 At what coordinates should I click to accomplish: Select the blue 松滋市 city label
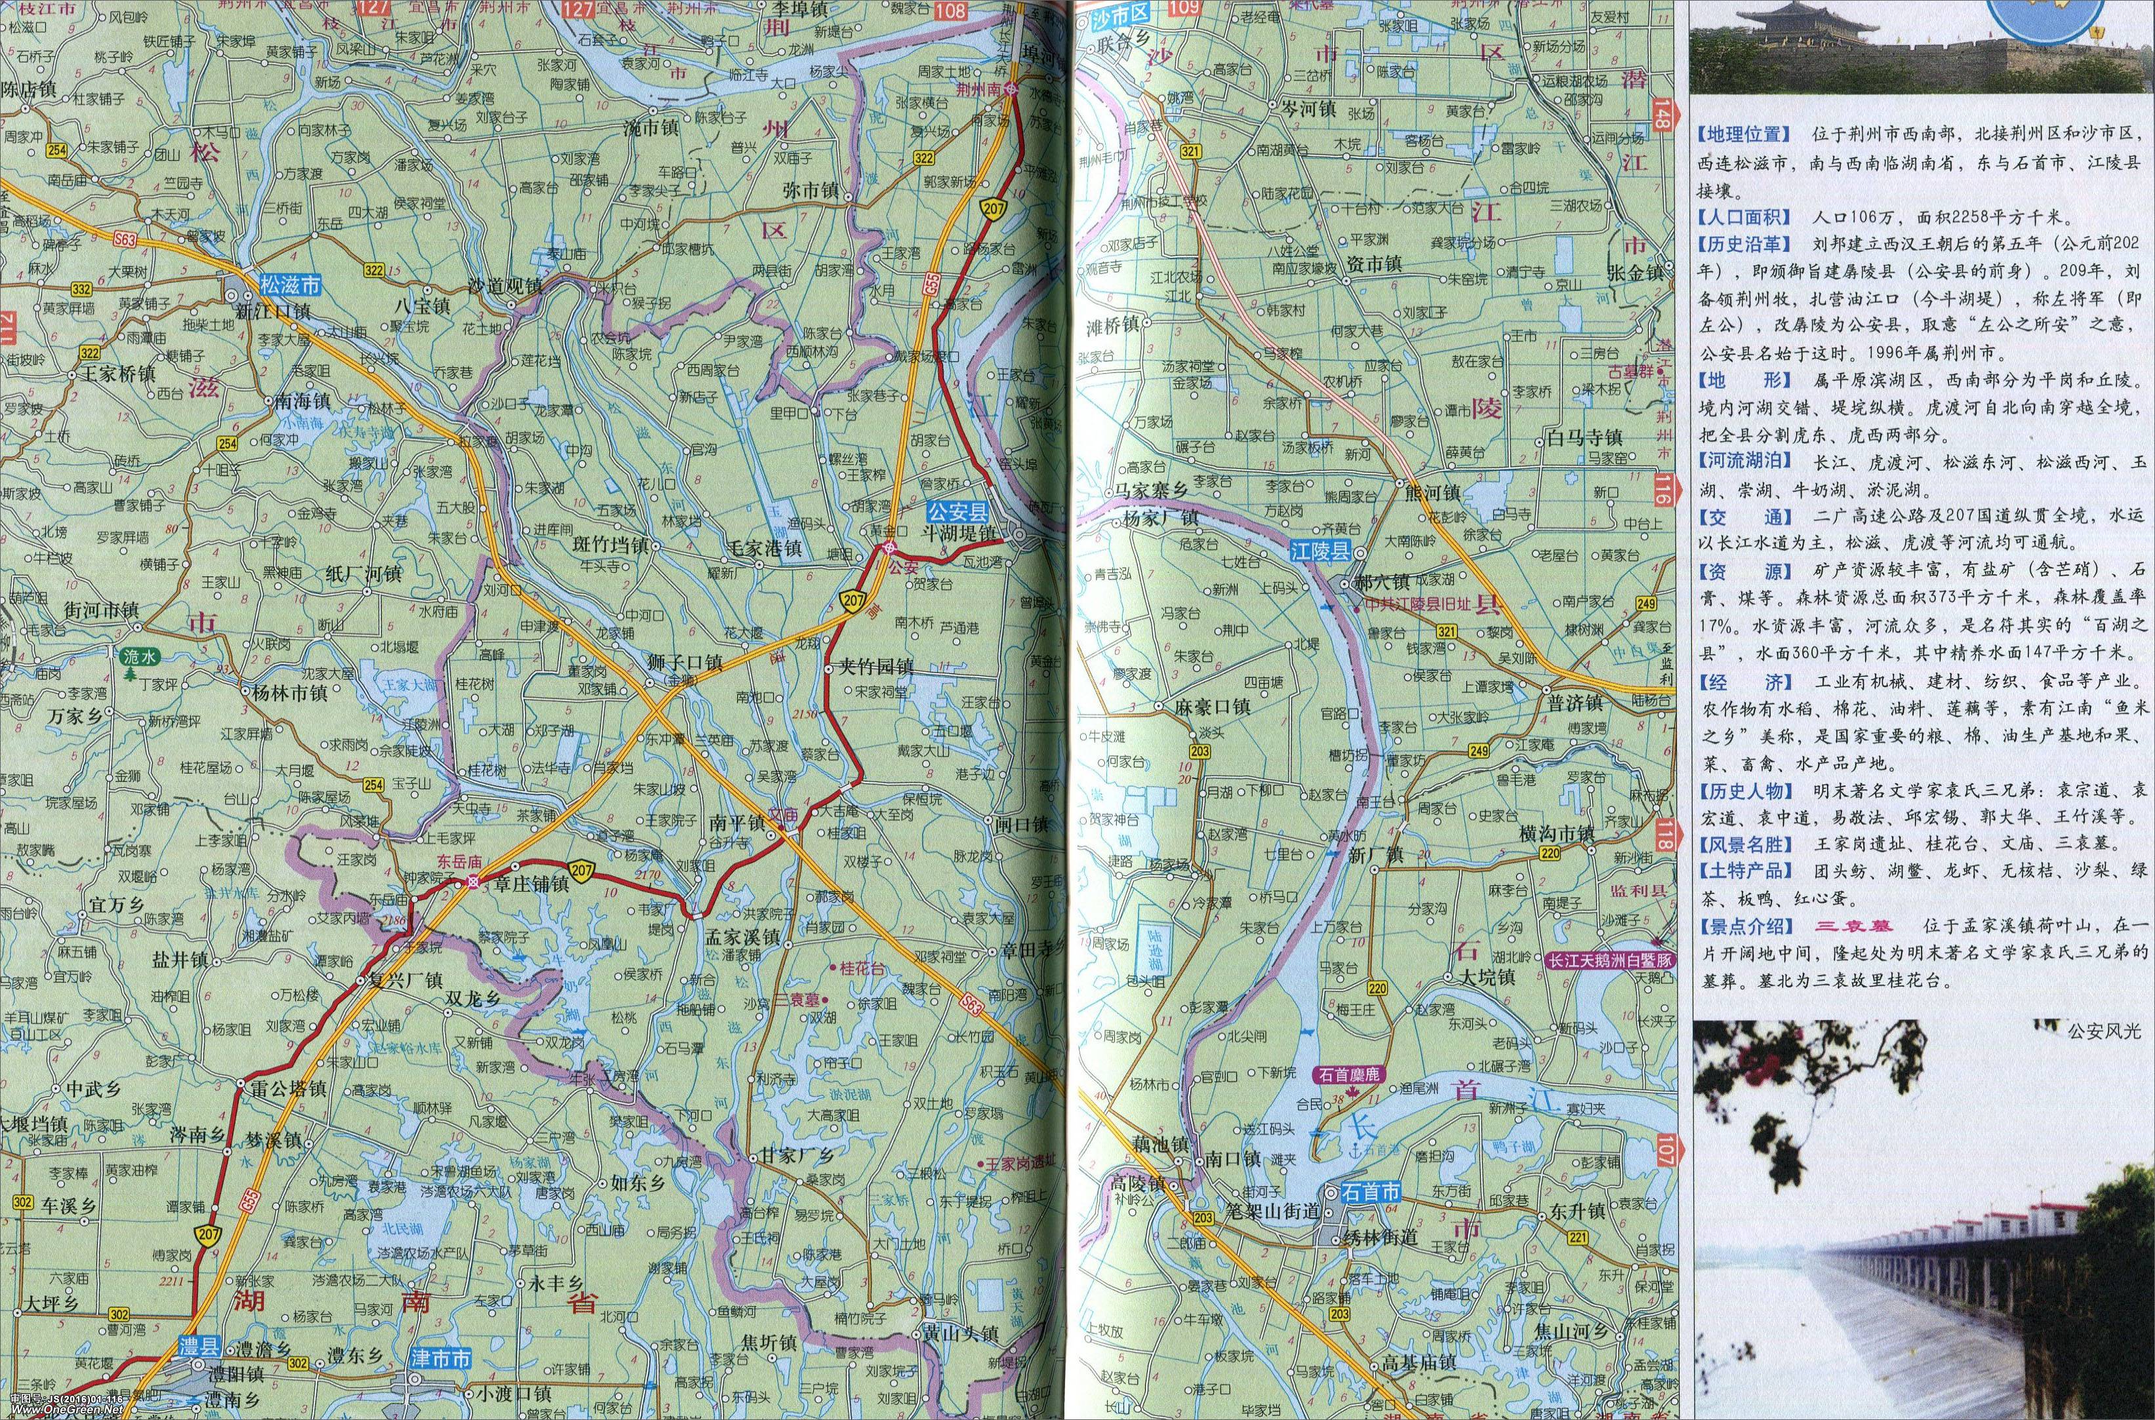(x=290, y=285)
